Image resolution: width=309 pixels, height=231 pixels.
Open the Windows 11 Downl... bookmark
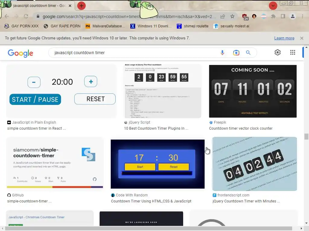coord(151,26)
